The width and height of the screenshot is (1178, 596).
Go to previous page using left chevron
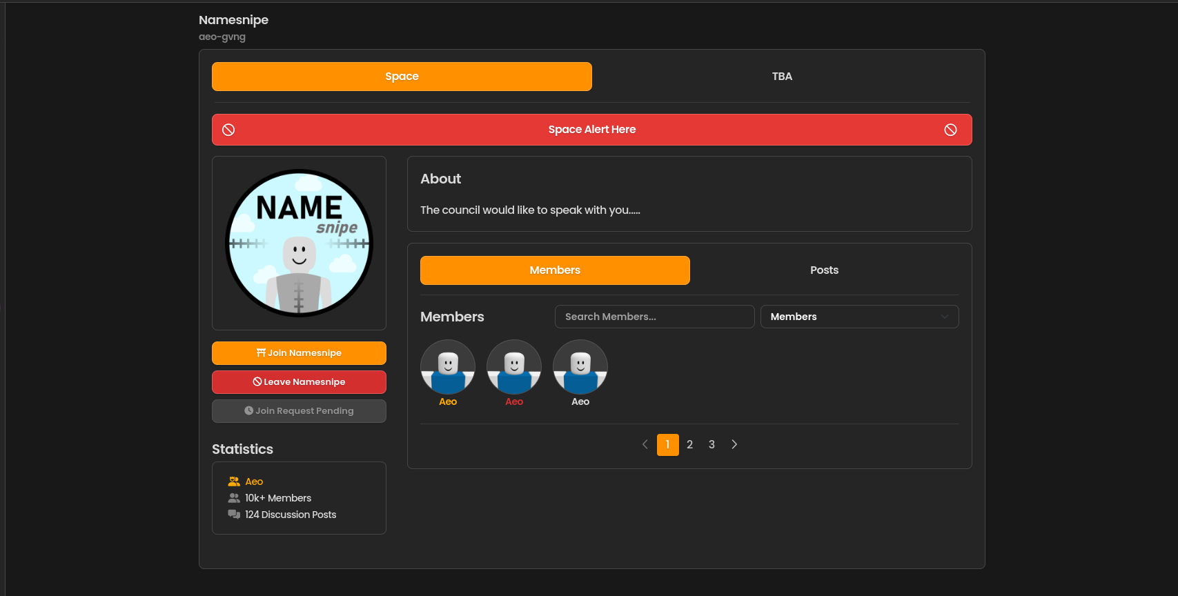(645, 444)
